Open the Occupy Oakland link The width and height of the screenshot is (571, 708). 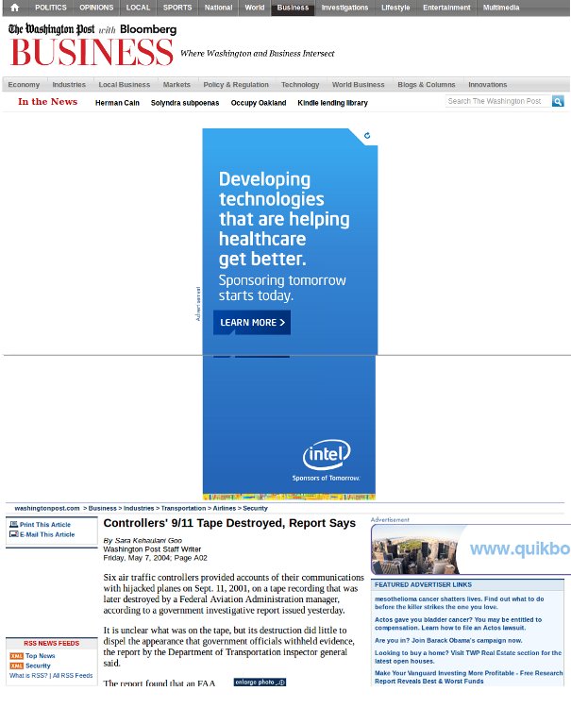(259, 103)
